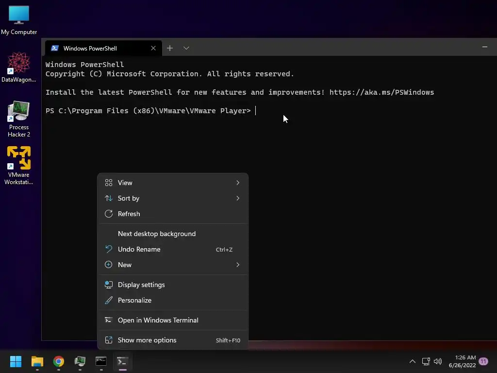Viewport: 497px width, 373px height.
Task: Click Show more options entry
Action: (x=173, y=340)
